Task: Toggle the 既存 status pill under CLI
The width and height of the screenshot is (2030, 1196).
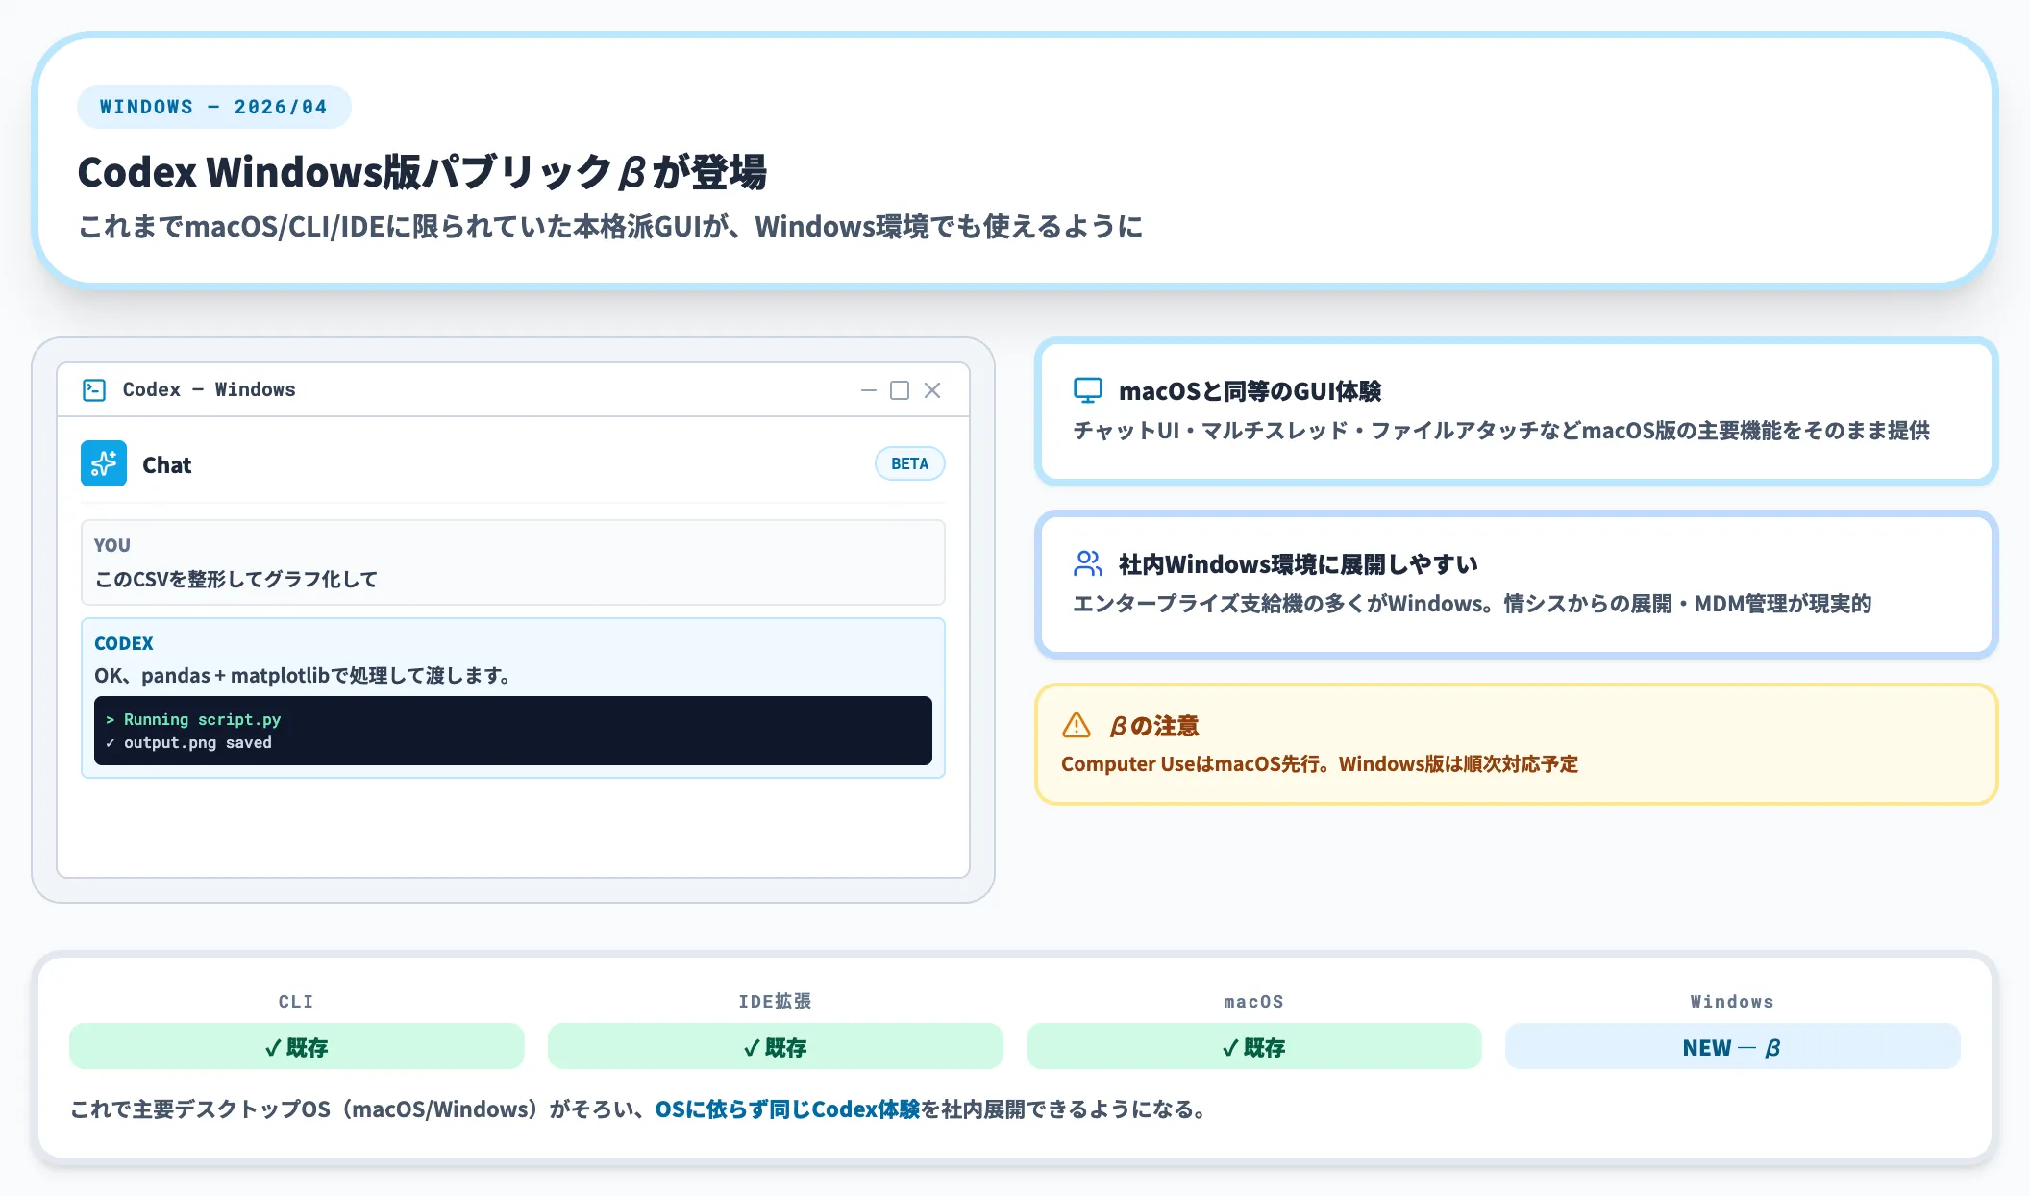Action: [295, 1047]
